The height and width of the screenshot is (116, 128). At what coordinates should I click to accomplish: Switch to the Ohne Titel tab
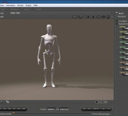(x=15, y=13)
